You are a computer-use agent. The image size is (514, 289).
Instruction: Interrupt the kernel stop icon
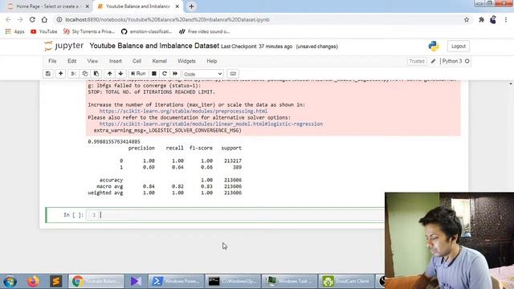pyautogui.click(x=153, y=74)
